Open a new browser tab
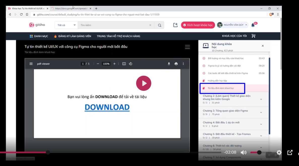This screenshot has height=166, width=299. [x=96, y=9]
